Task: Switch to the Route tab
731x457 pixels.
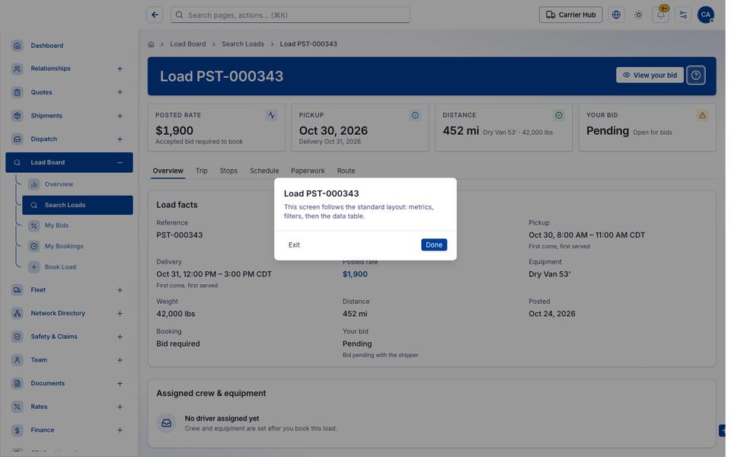Action: (346, 171)
